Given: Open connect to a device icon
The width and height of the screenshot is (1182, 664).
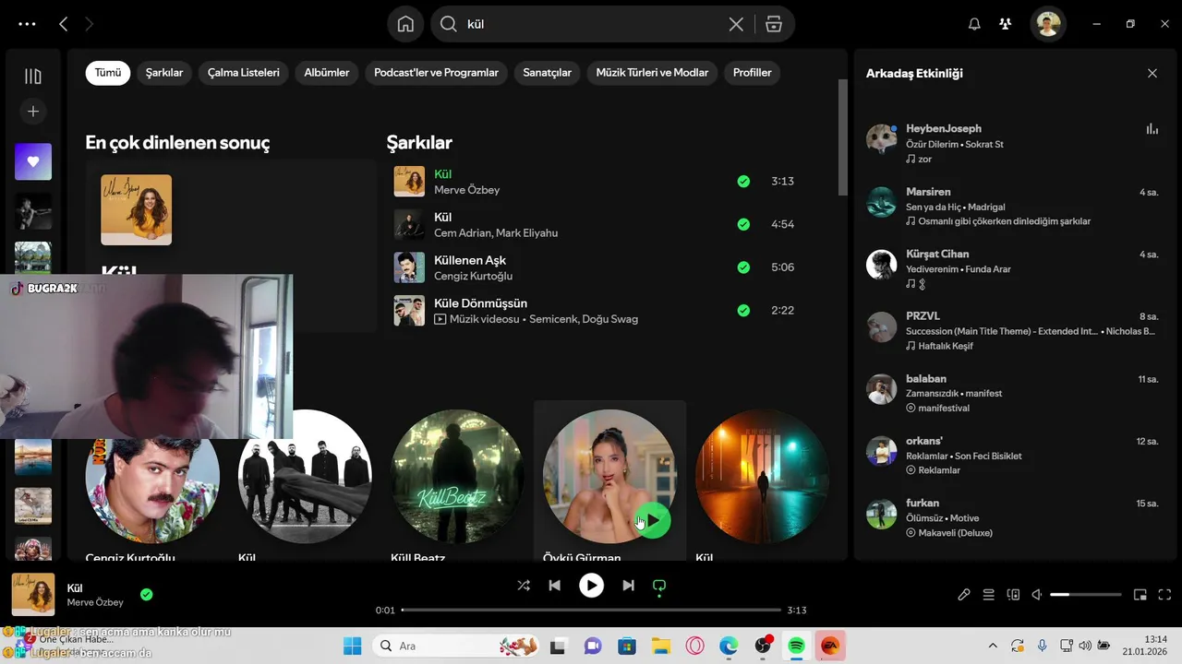Looking at the screenshot, I should (x=1012, y=595).
